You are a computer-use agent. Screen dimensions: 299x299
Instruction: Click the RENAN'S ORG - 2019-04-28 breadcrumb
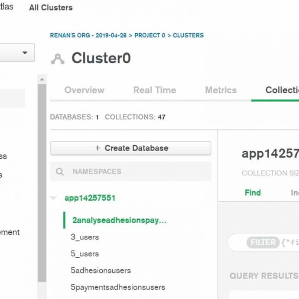point(88,35)
